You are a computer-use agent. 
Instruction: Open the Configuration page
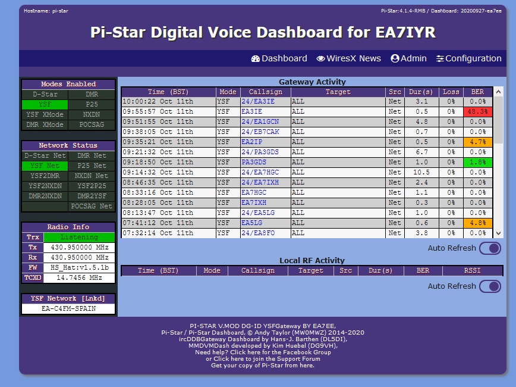(468, 59)
